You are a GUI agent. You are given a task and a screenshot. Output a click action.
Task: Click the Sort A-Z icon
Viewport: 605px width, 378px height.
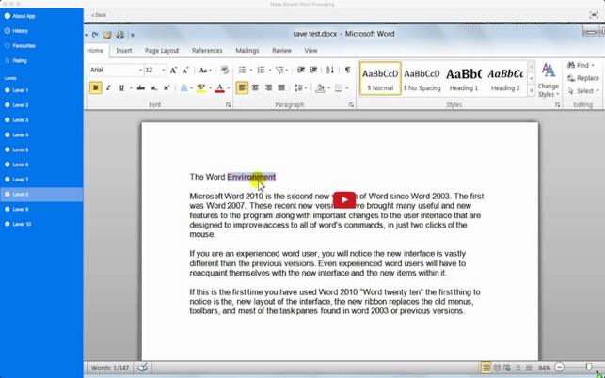(x=330, y=70)
